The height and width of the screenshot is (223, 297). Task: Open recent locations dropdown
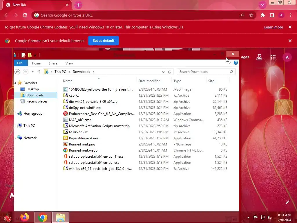32,72
